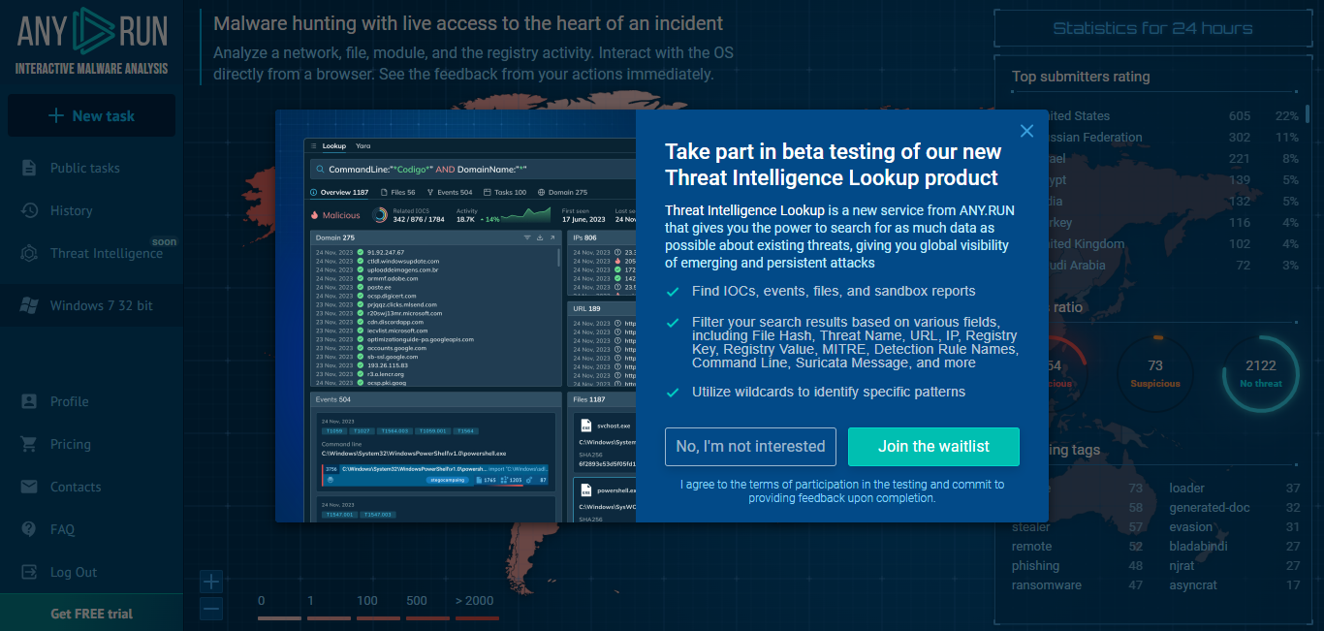Select Get FREE trial
Image resolution: width=1324 pixels, height=631 pixels.
coord(90,613)
